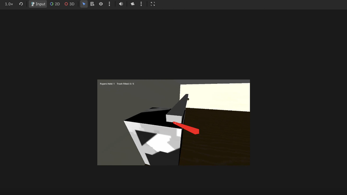Activate the arrow select tool

click(84, 4)
